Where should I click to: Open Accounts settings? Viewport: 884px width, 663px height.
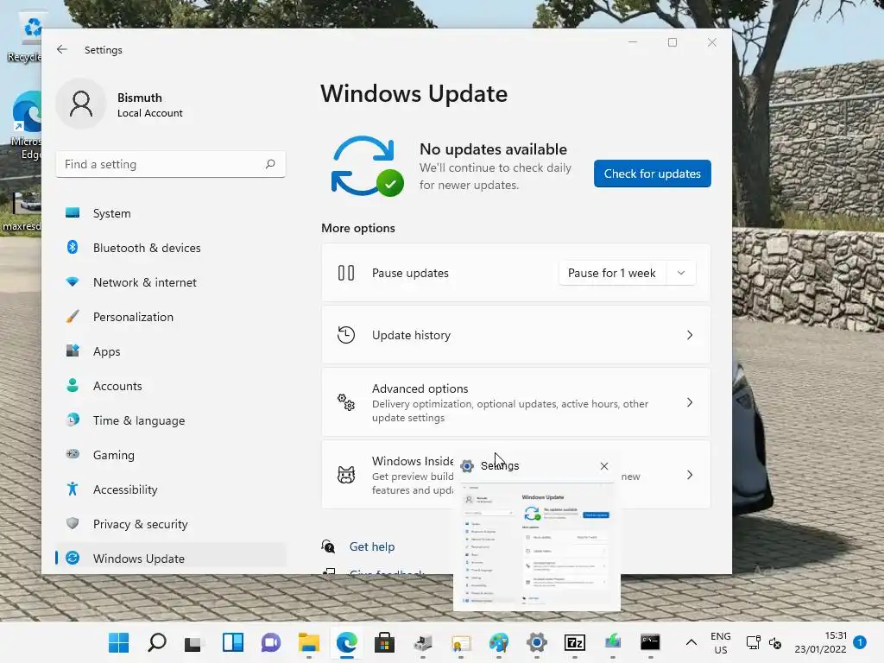pos(171,386)
